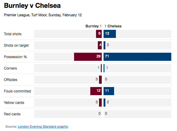Image resolution: width=177 pixels, height=131 pixels.
Task: Click Burnley's shots on target bar
Action: coord(100,45)
